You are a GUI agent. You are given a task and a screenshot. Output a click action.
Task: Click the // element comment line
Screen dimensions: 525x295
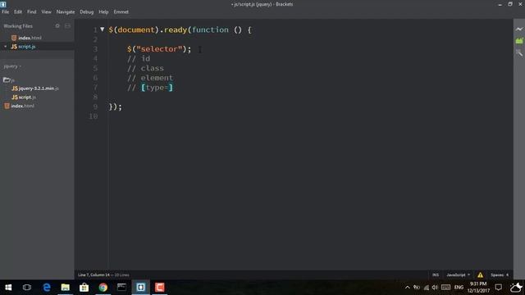[150, 78]
